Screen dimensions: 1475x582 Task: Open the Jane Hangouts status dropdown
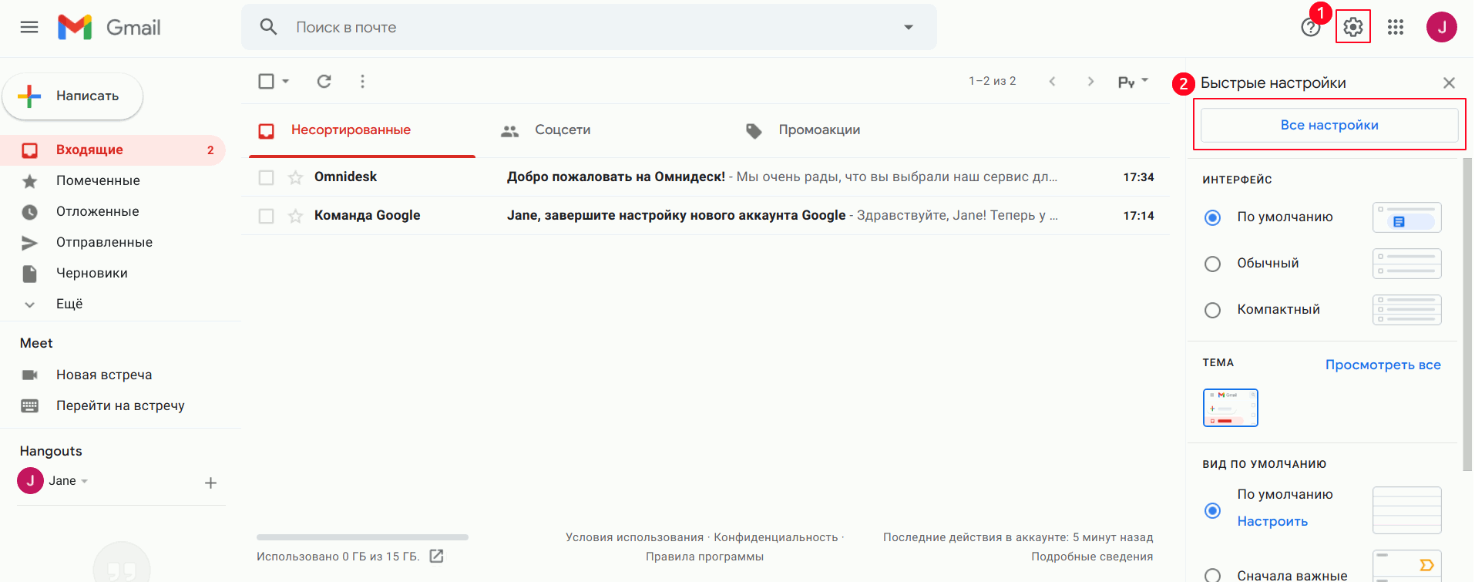click(x=84, y=481)
